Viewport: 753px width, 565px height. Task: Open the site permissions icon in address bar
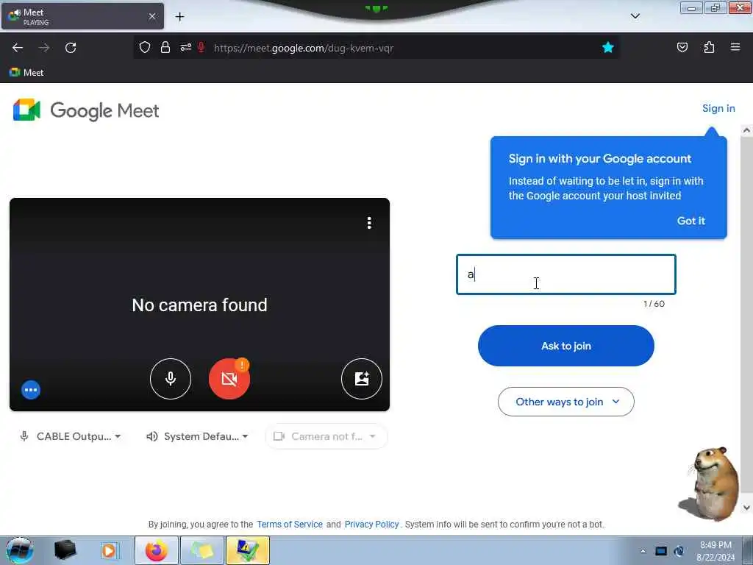(185, 48)
